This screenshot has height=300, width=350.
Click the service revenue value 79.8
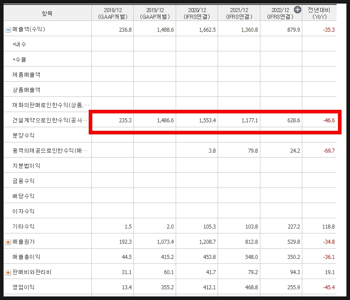tap(253, 151)
